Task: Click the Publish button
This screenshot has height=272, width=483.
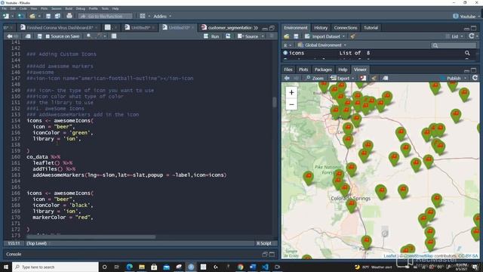Action: (x=451, y=79)
